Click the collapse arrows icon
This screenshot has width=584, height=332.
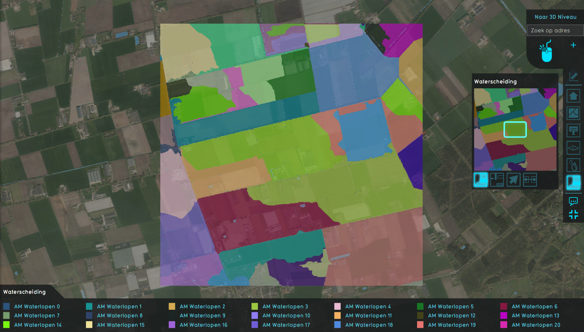pos(573,215)
